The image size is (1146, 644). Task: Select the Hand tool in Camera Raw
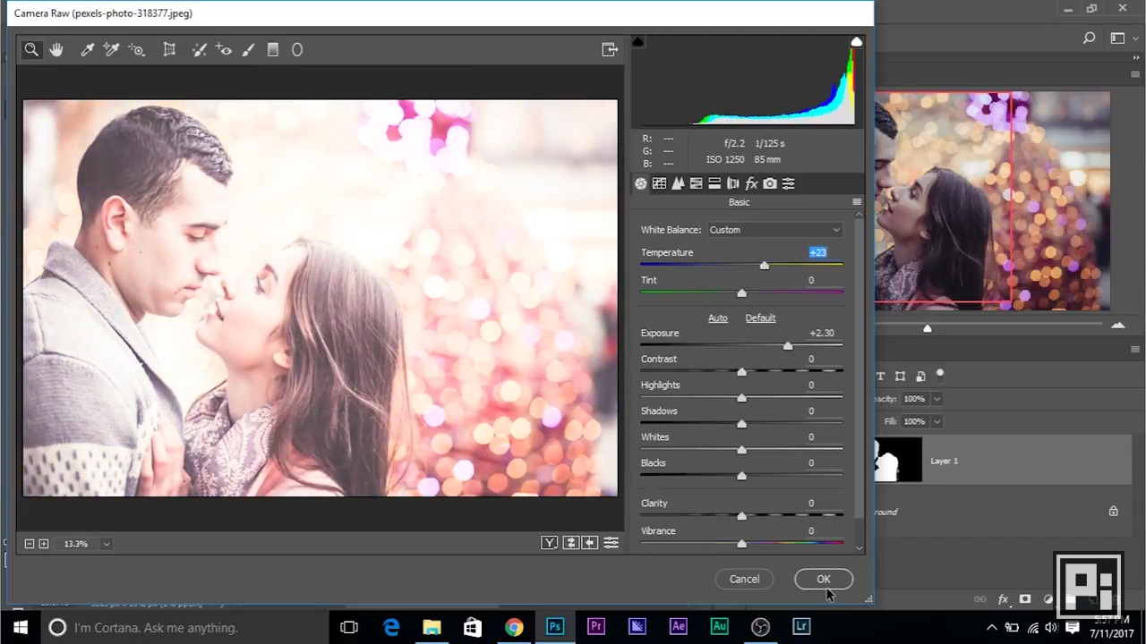click(56, 50)
